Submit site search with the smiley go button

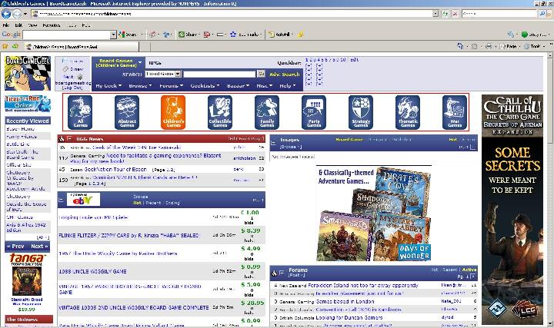[x=261, y=74]
